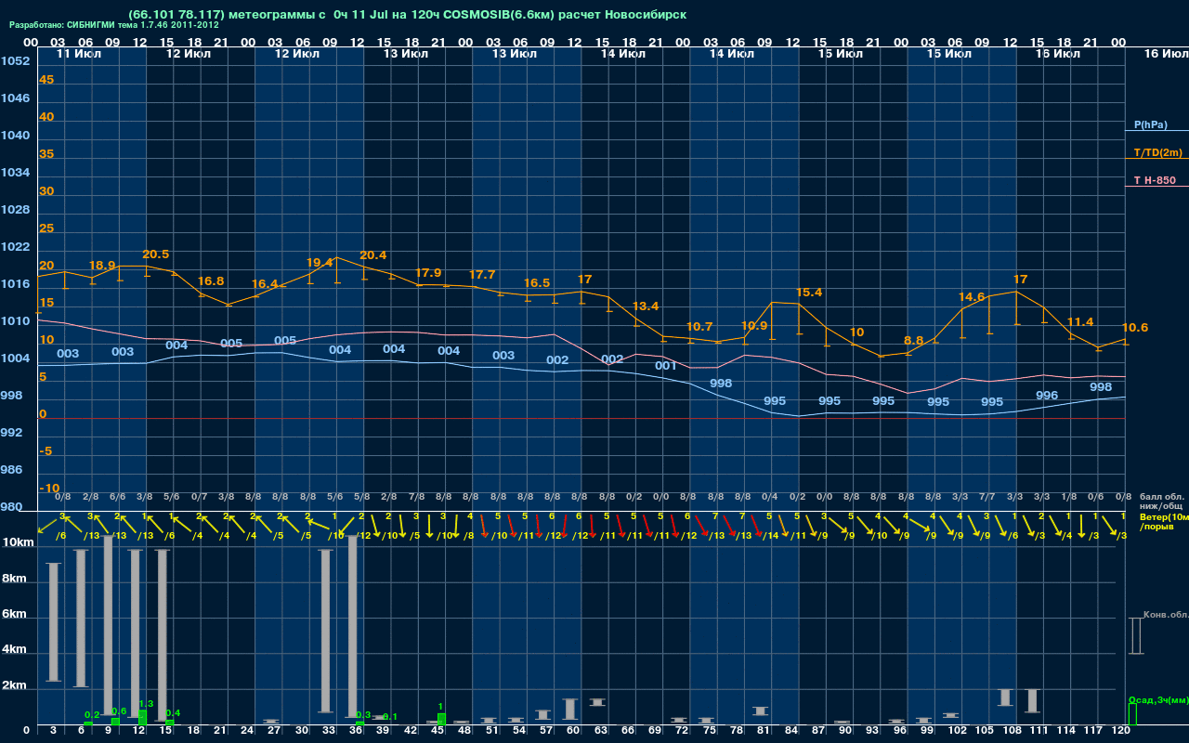Click the temperature value 16.5

[x=537, y=283]
